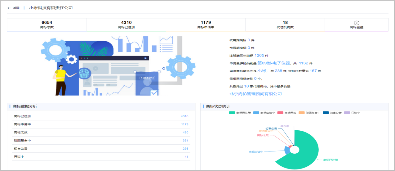Select the 商标无效 row label
This screenshot has height=171, width=395.
[21, 133]
